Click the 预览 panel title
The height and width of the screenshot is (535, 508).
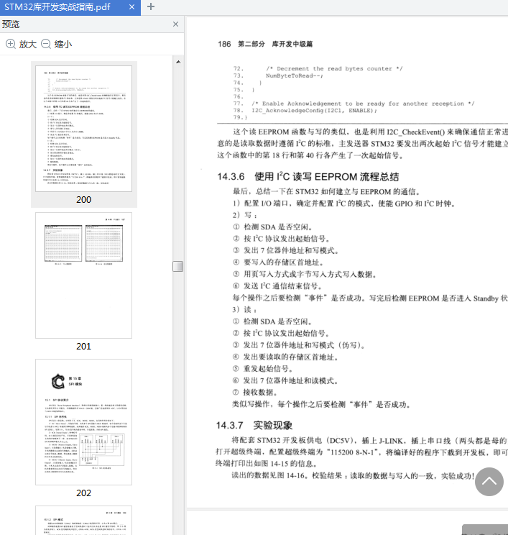coord(11,24)
